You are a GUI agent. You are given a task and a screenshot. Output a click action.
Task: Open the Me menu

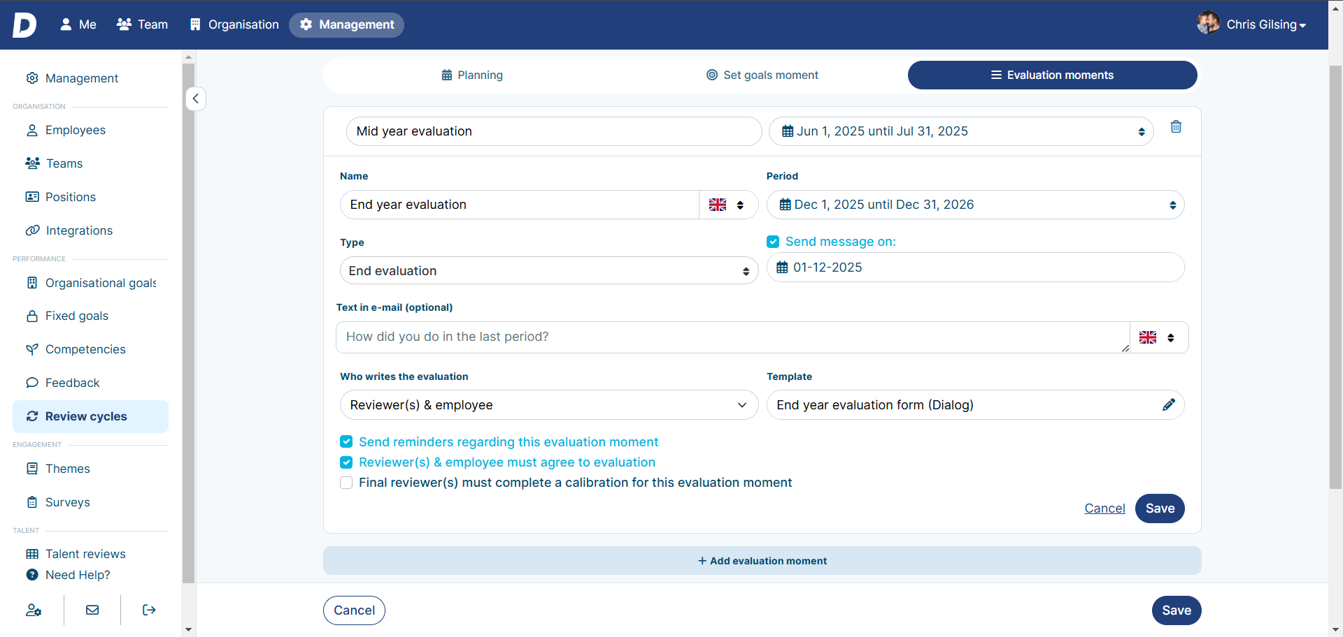point(78,24)
